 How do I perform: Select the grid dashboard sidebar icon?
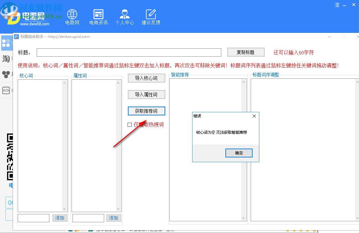(6, 43)
